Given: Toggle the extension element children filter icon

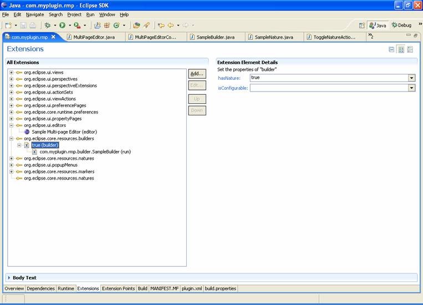Looking at the screenshot, I should (x=401, y=49).
